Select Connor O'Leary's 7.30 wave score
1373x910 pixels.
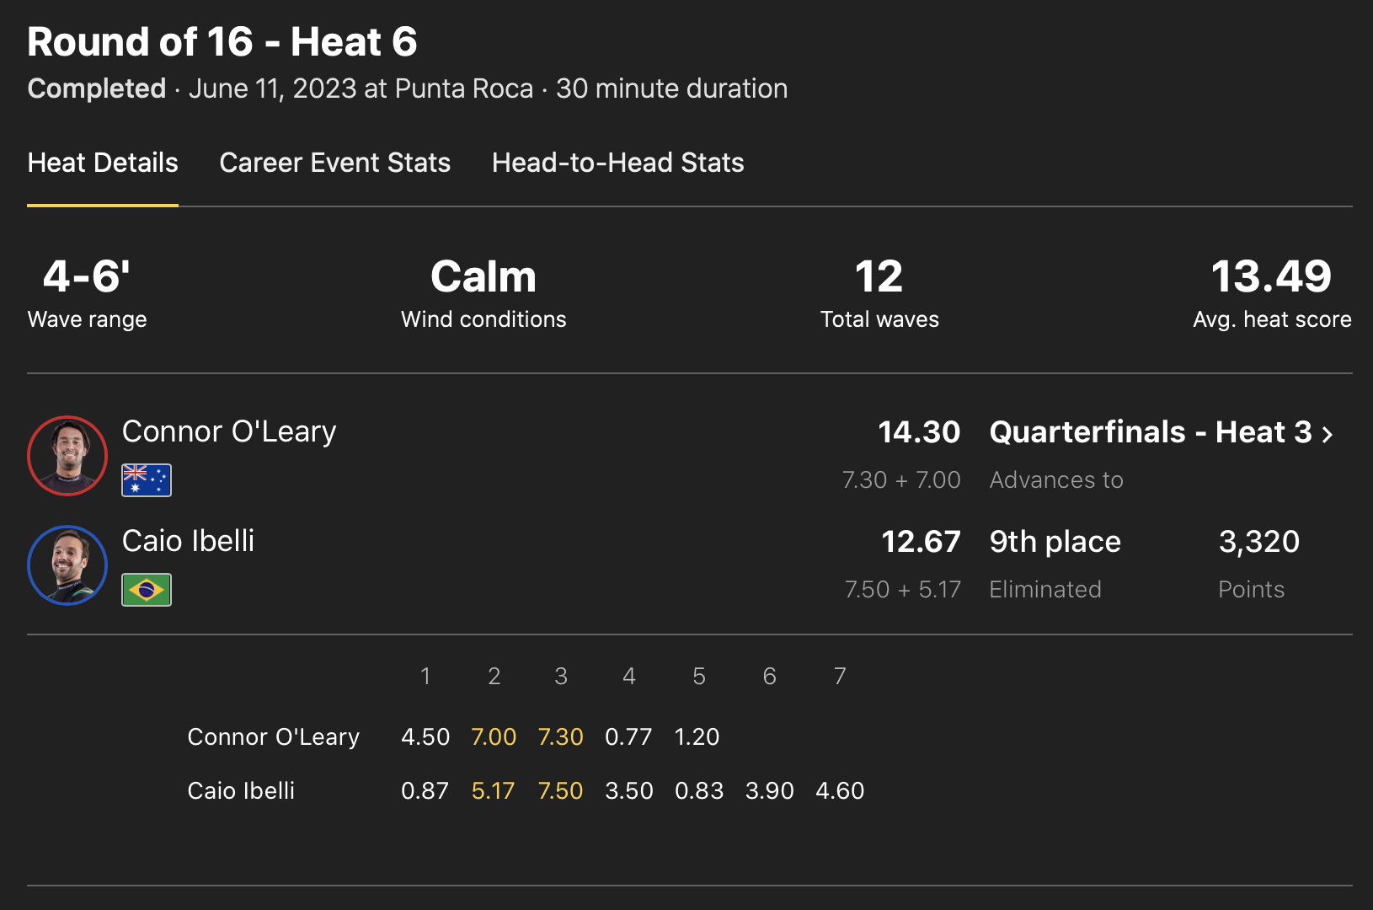pyautogui.click(x=560, y=737)
